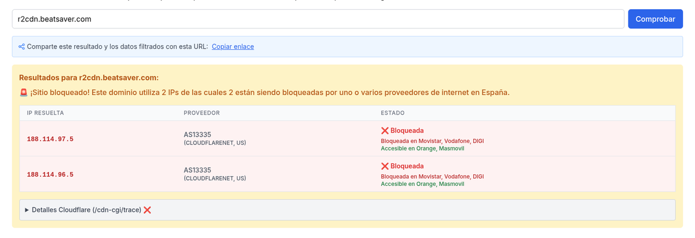Click (CLOUDFLARENET, US) in the 188.114.96.5 row
The width and height of the screenshot is (695, 238).
tap(215, 178)
